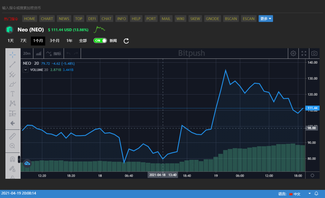Open the INFO command
The height and width of the screenshot is (198, 325).
tap(122, 19)
